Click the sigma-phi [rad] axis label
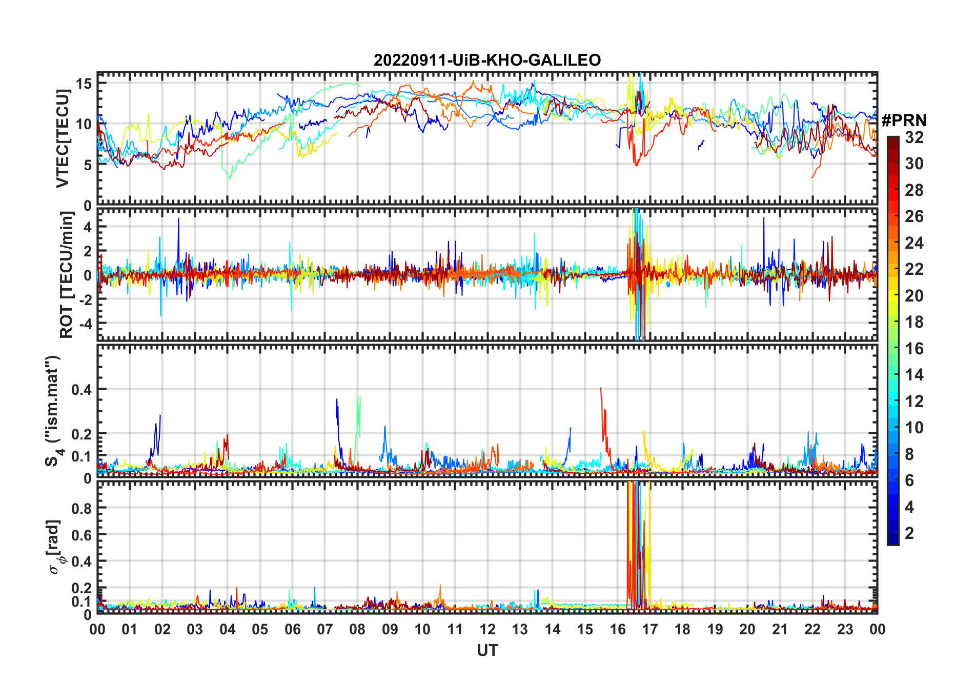The height and width of the screenshot is (682, 975). [x=55, y=547]
